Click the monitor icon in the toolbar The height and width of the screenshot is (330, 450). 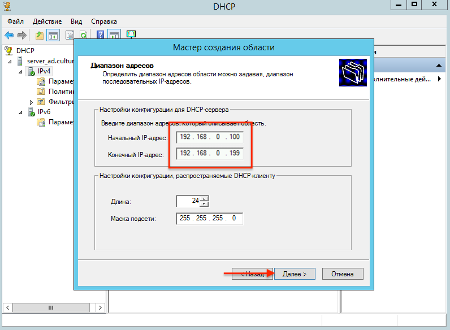tap(131, 35)
